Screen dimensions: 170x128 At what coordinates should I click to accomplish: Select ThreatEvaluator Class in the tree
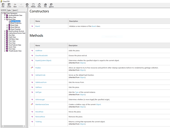[x=15, y=51]
